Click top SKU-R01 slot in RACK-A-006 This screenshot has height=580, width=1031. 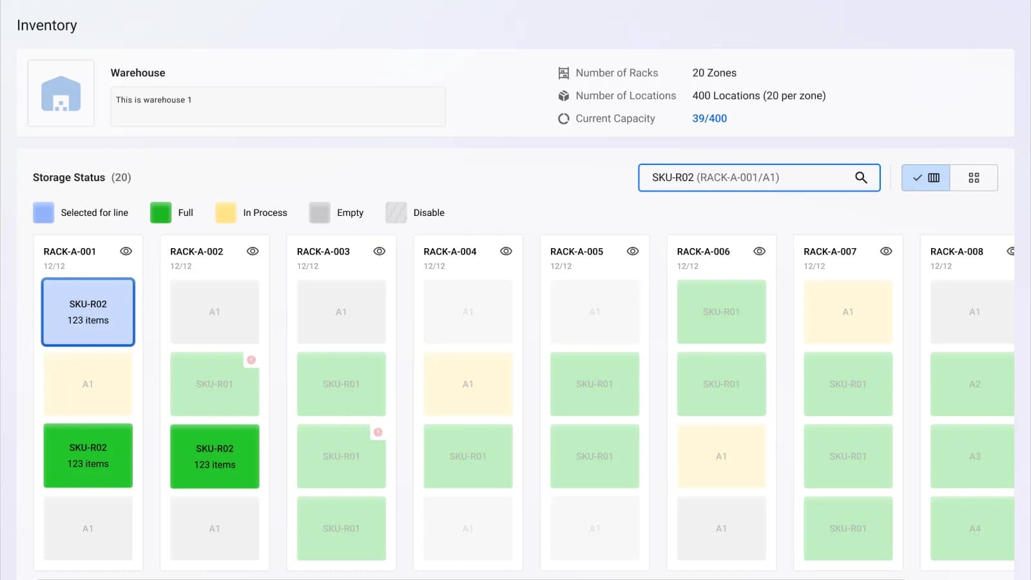722,312
